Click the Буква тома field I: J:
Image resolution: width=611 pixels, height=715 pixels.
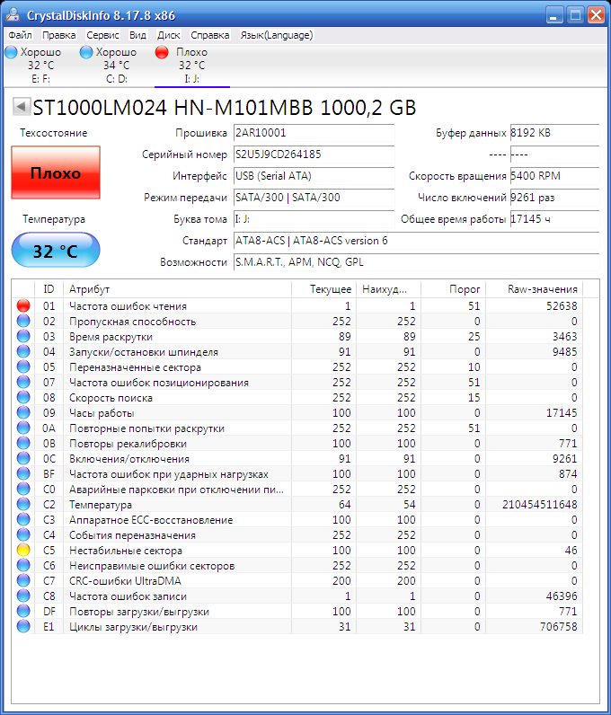(x=314, y=219)
